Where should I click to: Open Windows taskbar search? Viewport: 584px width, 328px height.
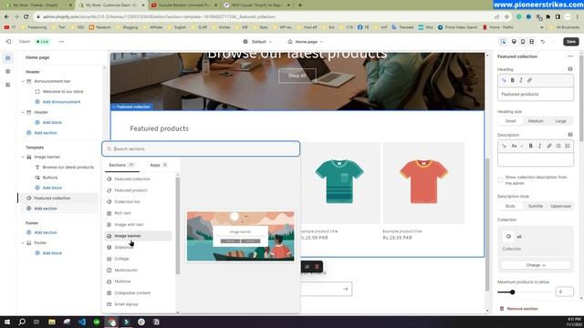click(22, 322)
